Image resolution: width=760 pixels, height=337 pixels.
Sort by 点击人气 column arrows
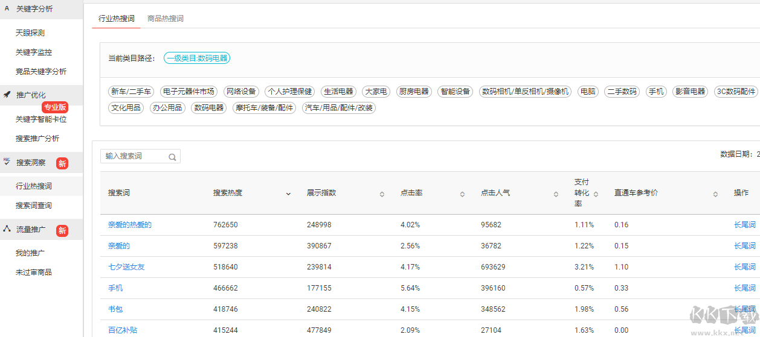click(x=556, y=194)
